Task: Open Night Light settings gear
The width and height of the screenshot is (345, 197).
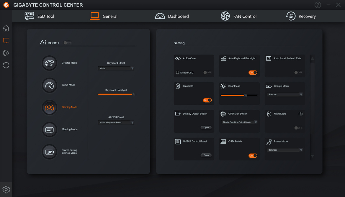Action: (300, 114)
